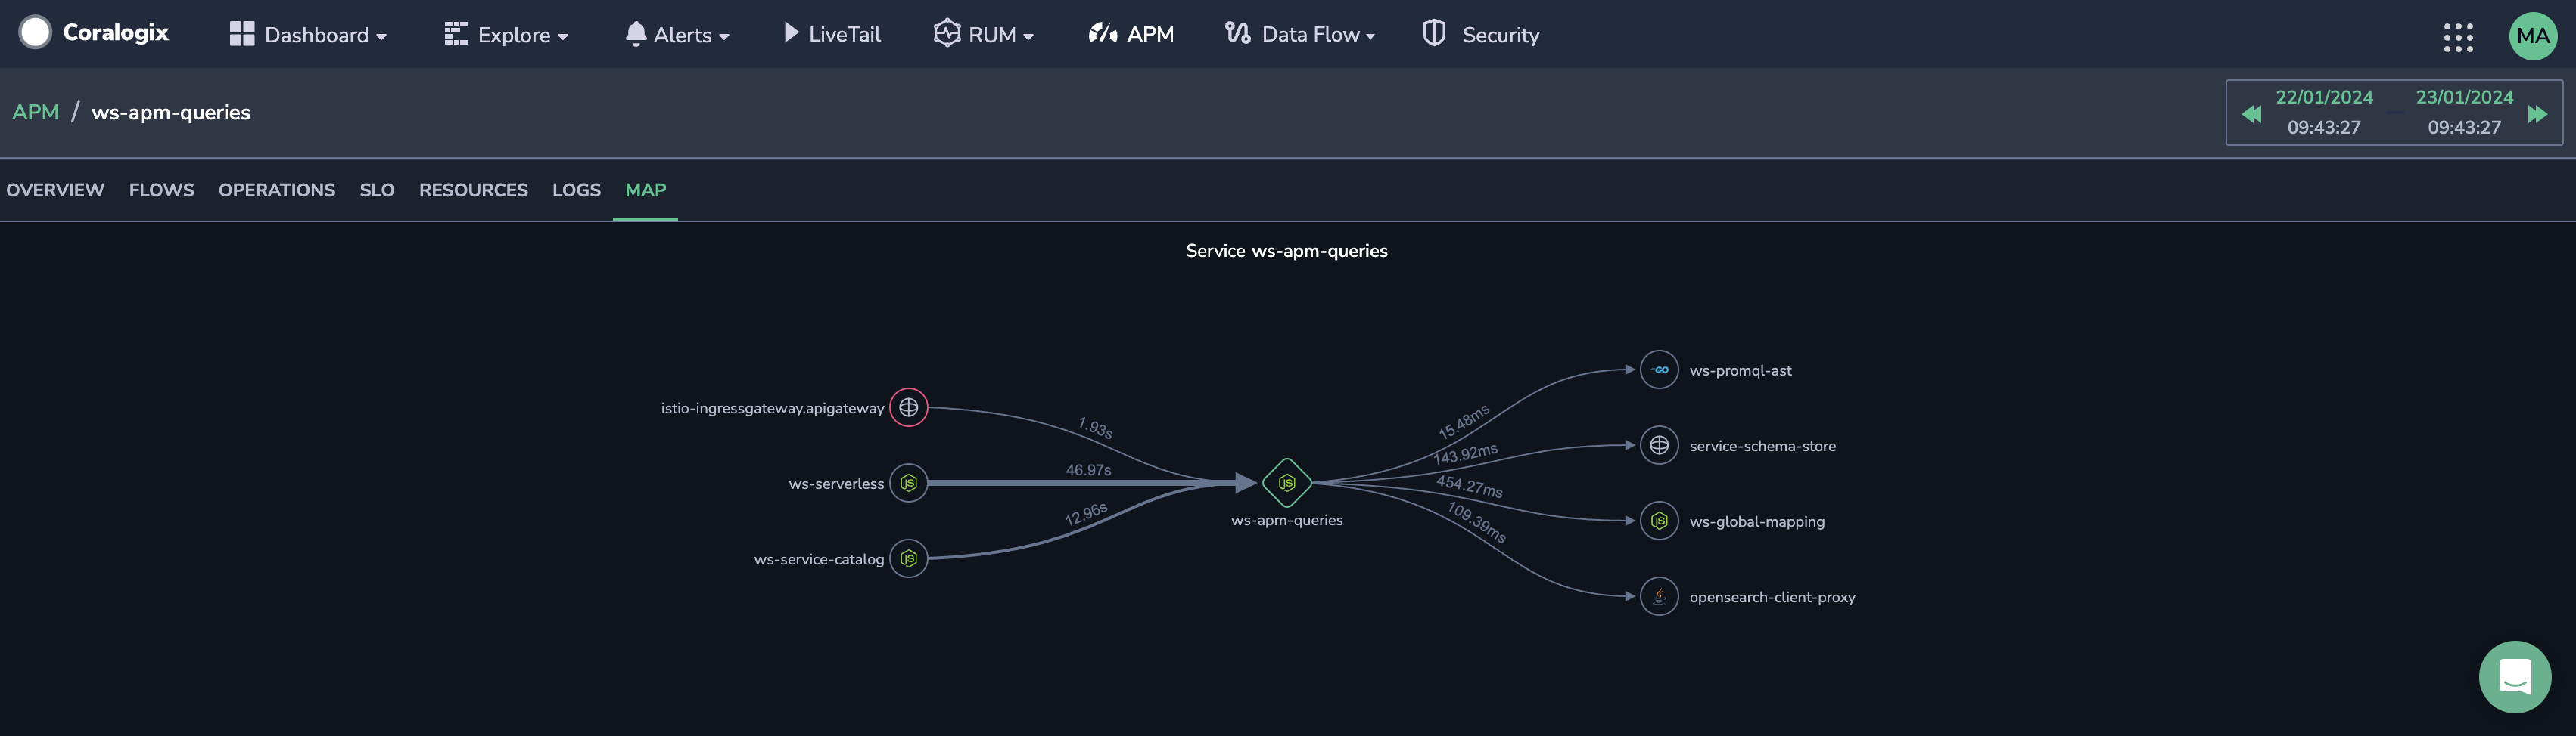Click the 1.93s edge latency label
The height and width of the screenshot is (736, 2576).
coord(1095,428)
